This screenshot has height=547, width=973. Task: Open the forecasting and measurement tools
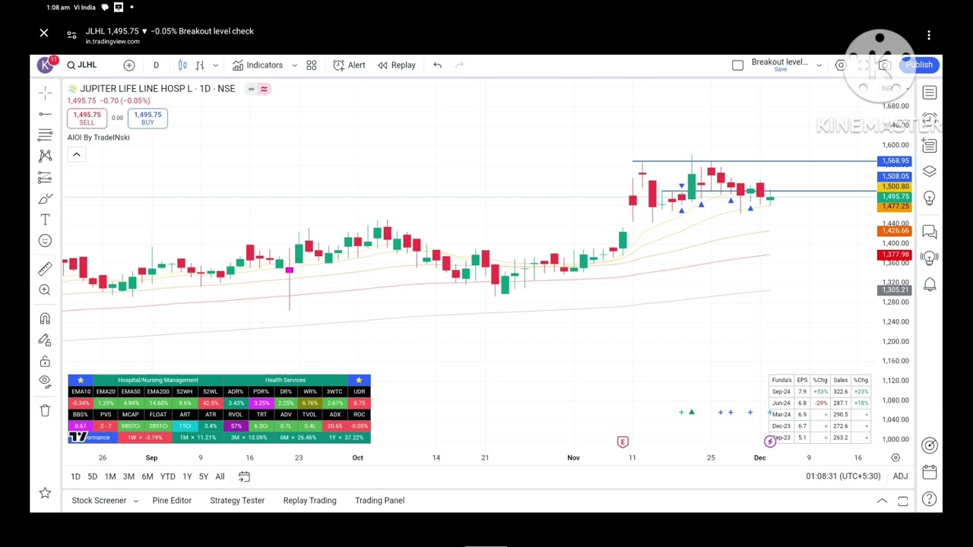tap(45, 177)
